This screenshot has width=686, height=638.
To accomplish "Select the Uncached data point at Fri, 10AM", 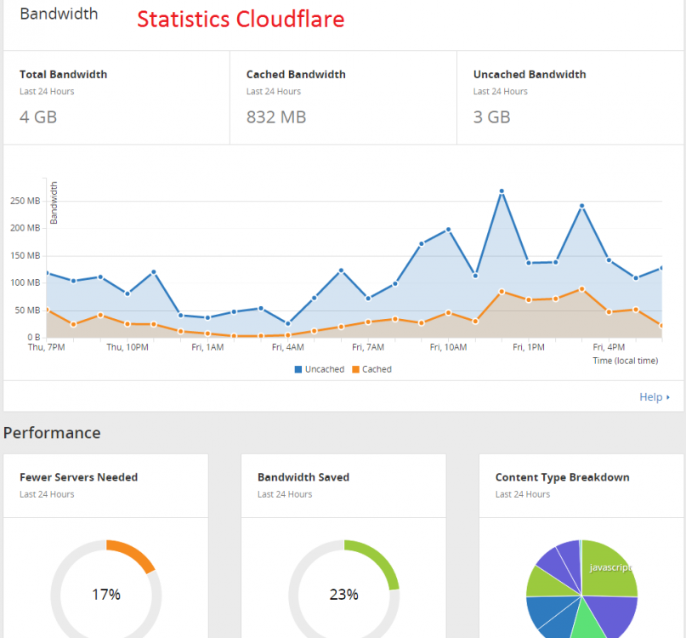I will (x=448, y=230).
